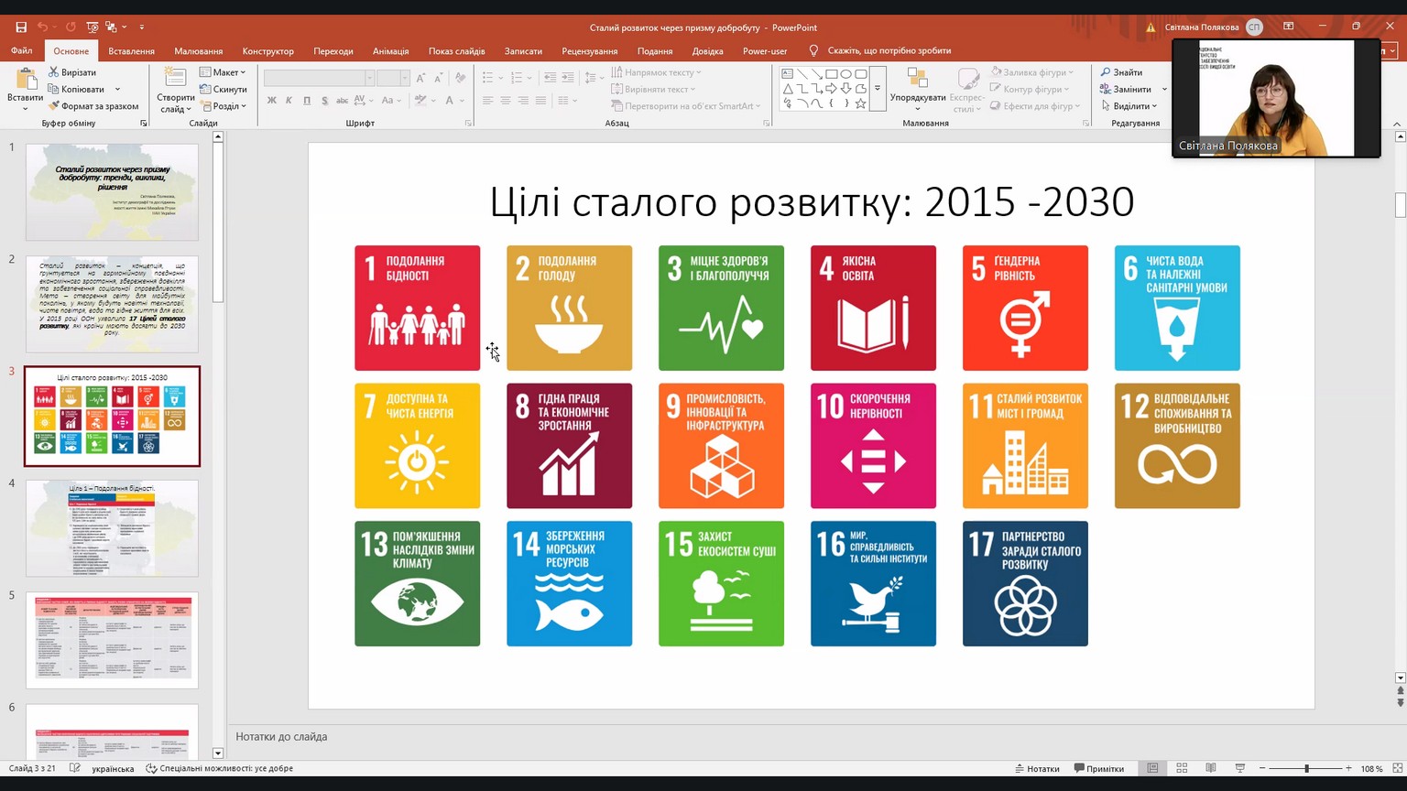Toggle Примітки comments pane
This screenshot has height=791, width=1407.
tap(1099, 768)
